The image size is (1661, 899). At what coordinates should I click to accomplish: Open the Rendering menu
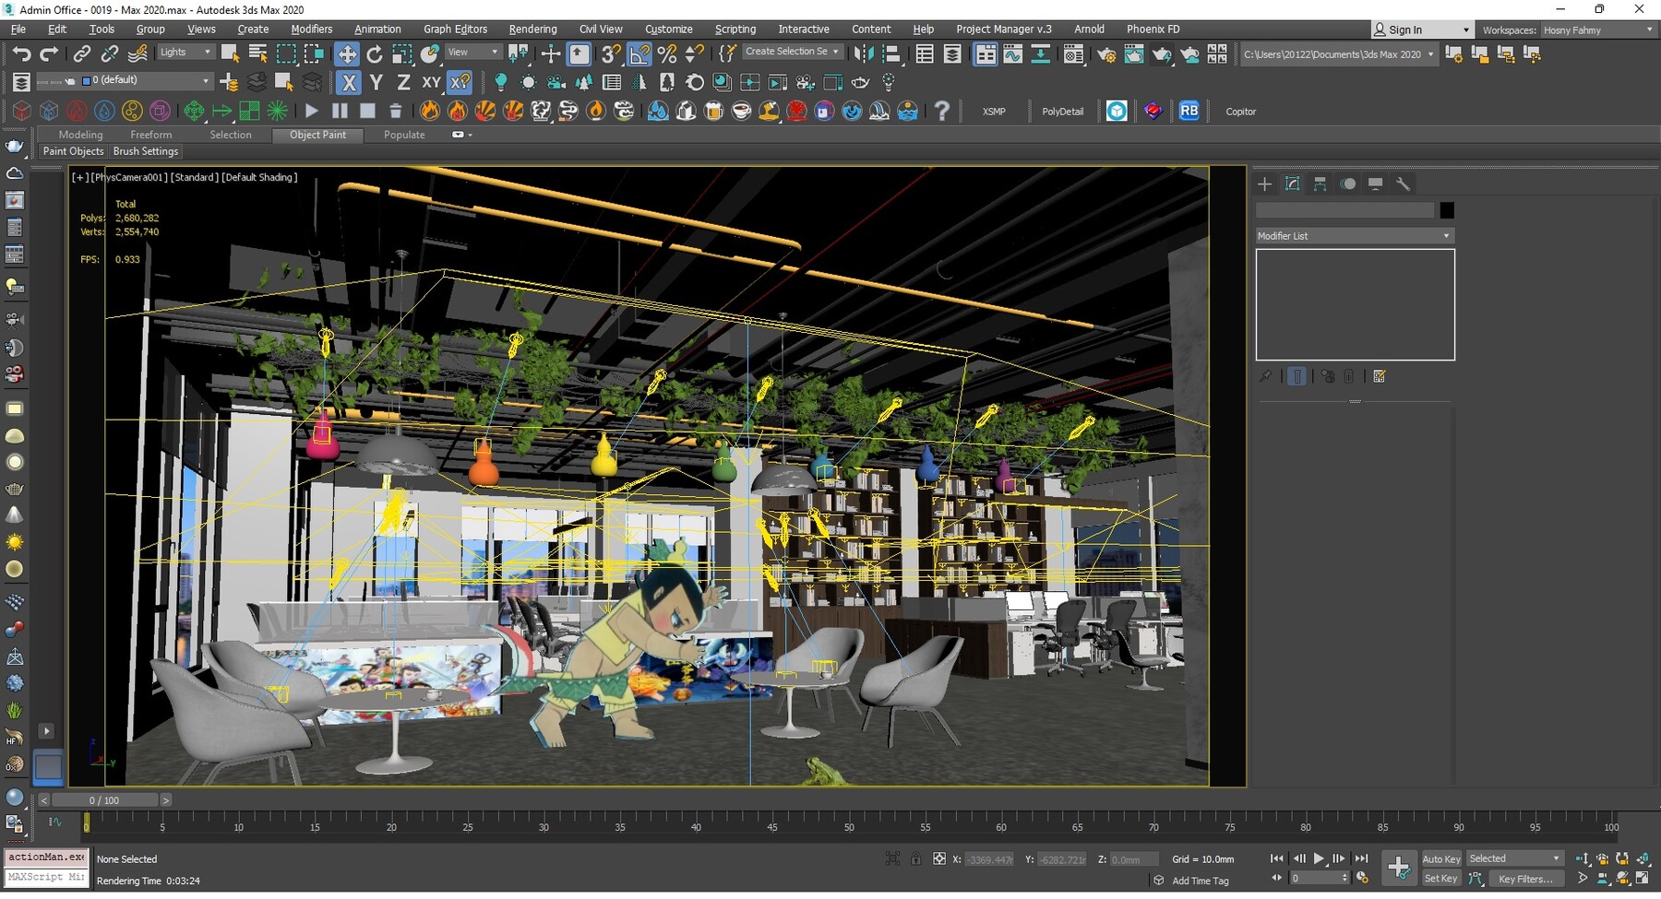coord(532,29)
